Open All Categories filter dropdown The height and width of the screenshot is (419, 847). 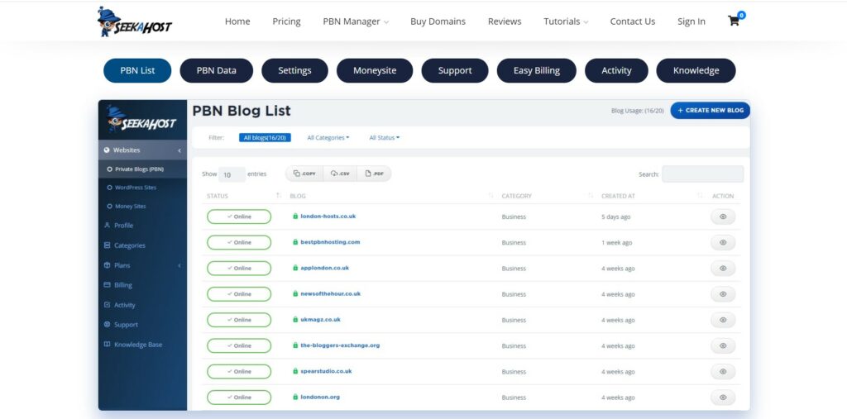[x=328, y=138]
